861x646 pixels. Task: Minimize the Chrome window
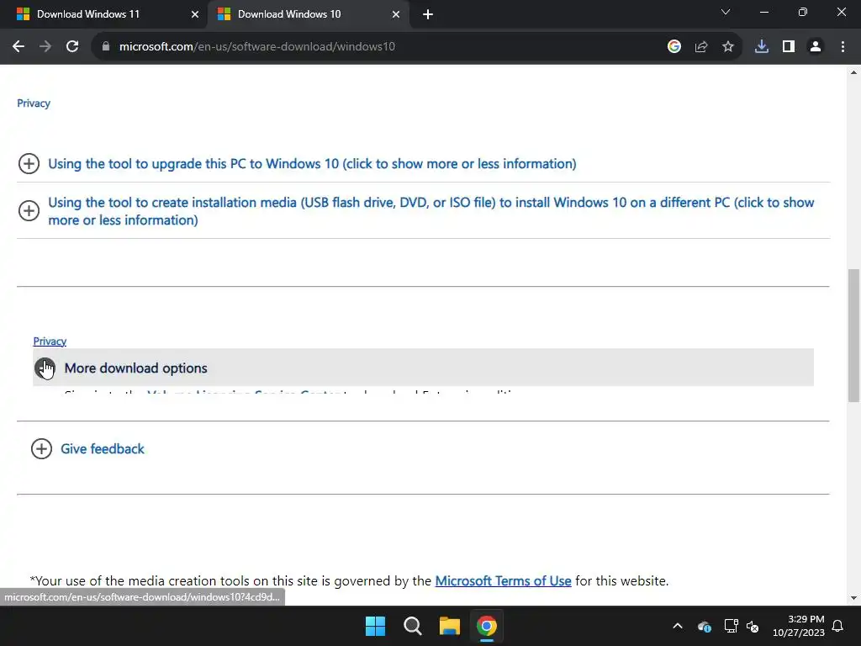click(x=763, y=12)
